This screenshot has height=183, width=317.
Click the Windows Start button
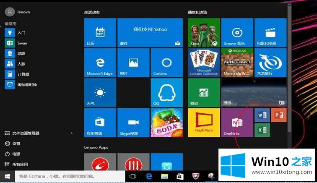[x=8, y=176]
